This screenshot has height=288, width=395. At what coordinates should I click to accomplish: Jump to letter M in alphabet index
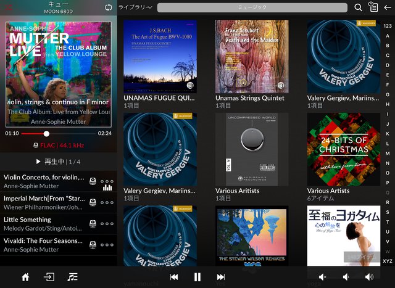tap(387, 152)
